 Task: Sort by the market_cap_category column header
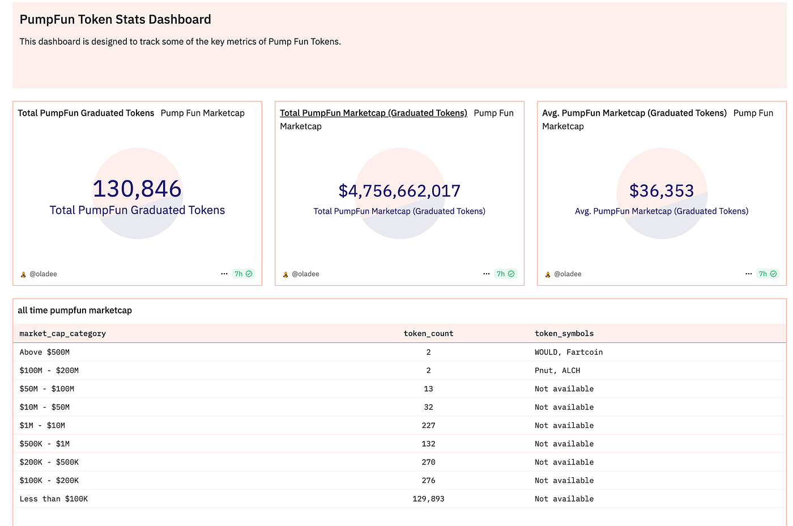63,333
